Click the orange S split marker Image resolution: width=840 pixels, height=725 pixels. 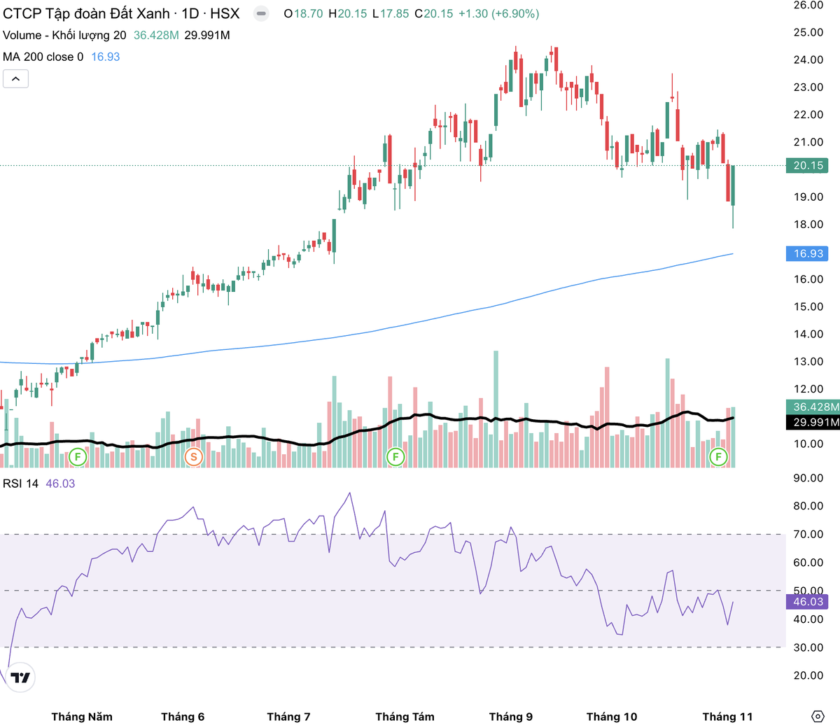tap(193, 458)
